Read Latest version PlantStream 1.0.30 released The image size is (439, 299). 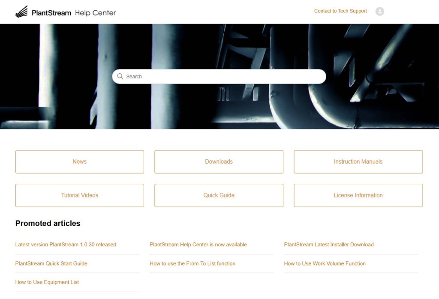pyautogui.click(x=66, y=245)
